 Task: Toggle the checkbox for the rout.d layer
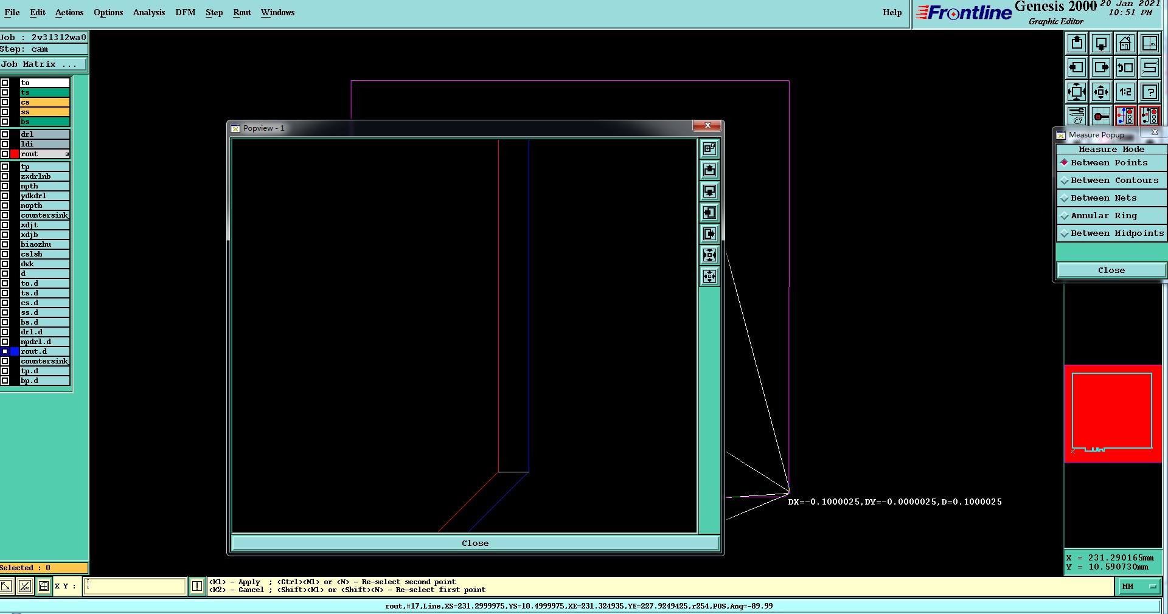5,351
